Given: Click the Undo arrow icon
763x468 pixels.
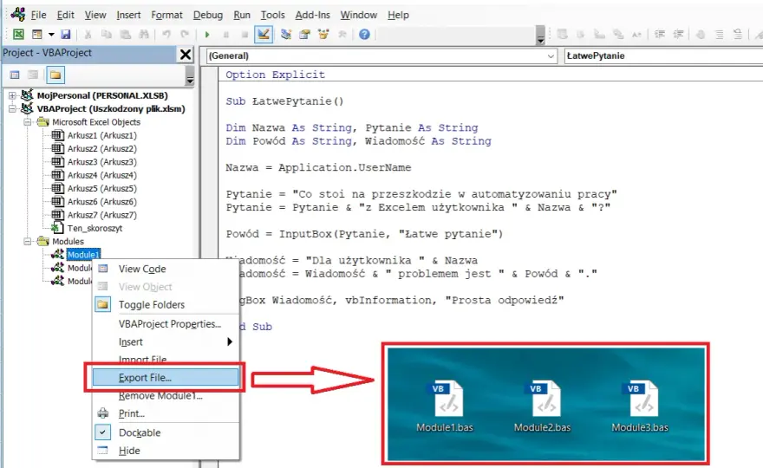Looking at the screenshot, I should [x=166, y=34].
